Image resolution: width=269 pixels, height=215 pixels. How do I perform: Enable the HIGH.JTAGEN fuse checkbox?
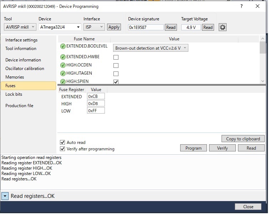click(x=116, y=74)
